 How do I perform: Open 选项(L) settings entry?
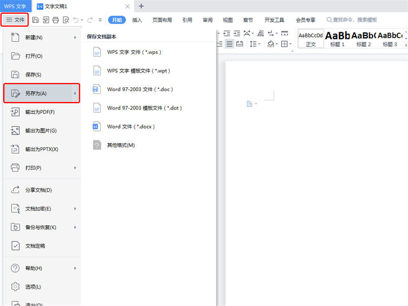[33, 287]
